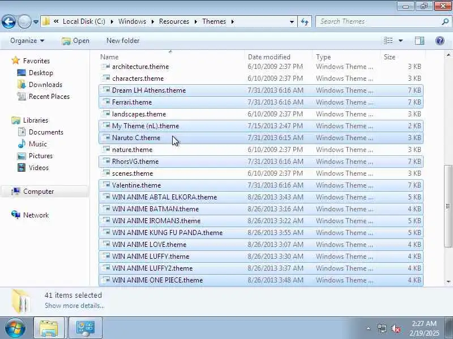Select WIN ANIME KUNG FU PANDA.theme
This screenshot has width=453, height=339.
(261, 233)
